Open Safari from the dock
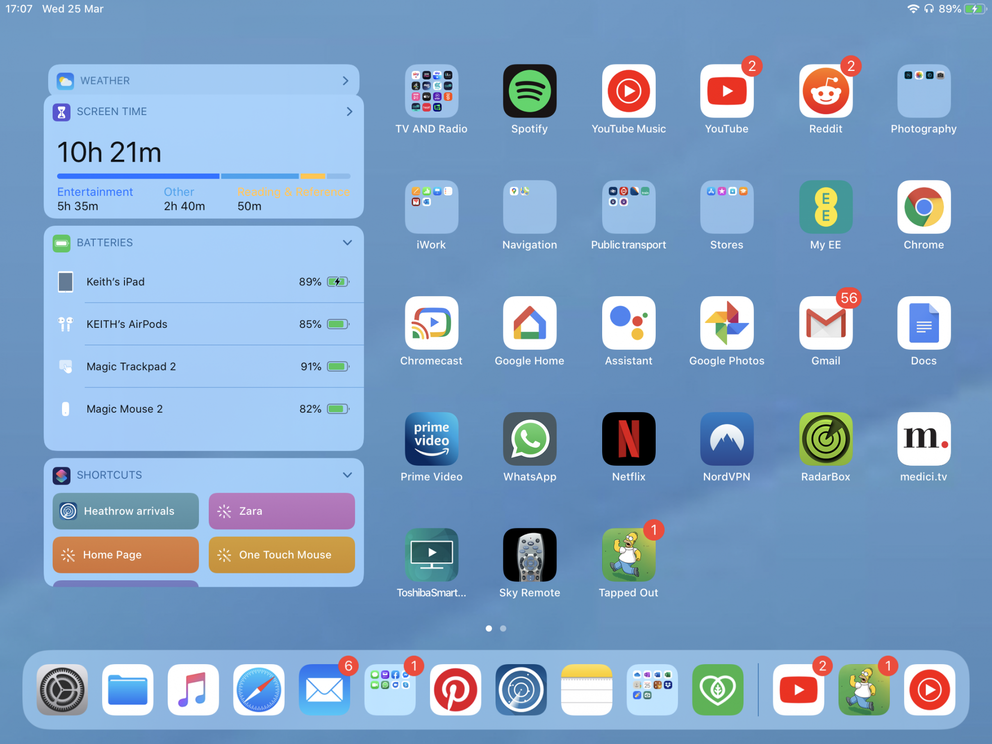Image resolution: width=992 pixels, height=744 pixels. tap(258, 690)
